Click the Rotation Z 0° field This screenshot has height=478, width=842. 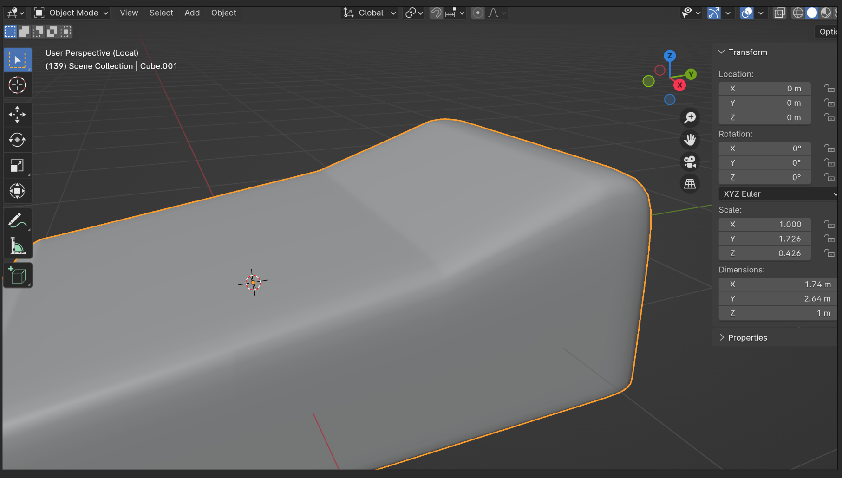(x=764, y=177)
